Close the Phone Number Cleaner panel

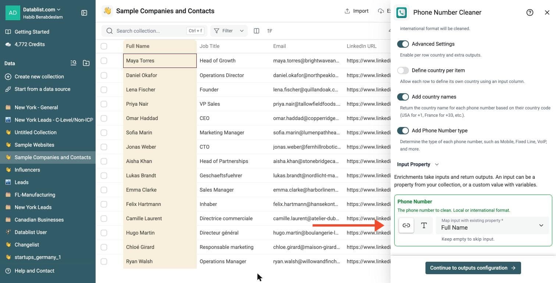(x=547, y=12)
